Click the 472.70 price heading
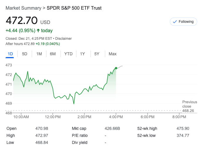 pos(22,21)
